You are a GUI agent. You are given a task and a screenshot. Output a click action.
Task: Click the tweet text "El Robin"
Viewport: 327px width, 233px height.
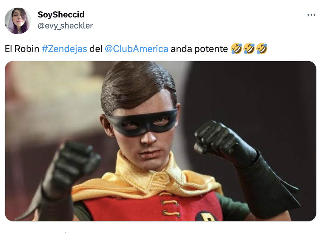[x=22, y=49]
